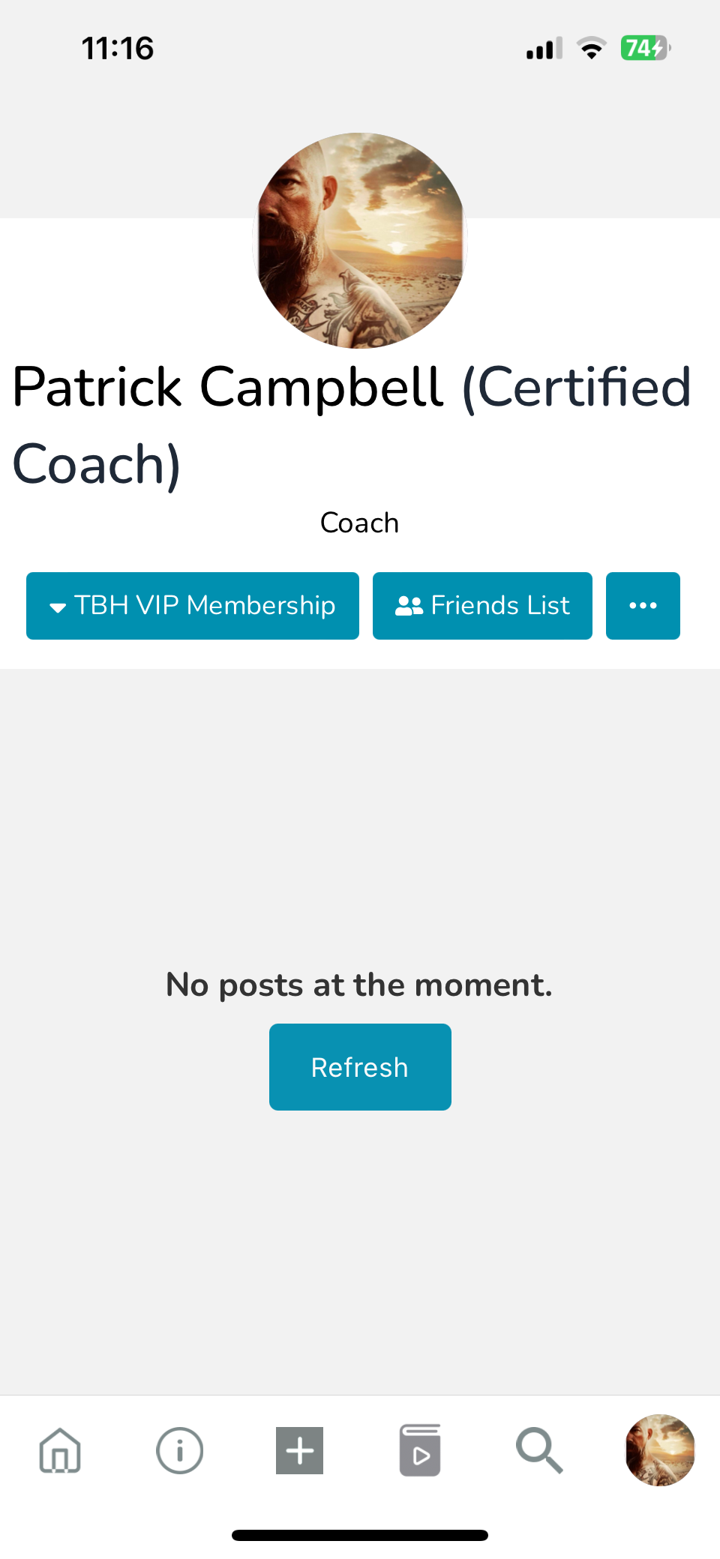Tap the large circular profile picture
The width and height of the screenshot is (720, 1559).
click(360, 241)
